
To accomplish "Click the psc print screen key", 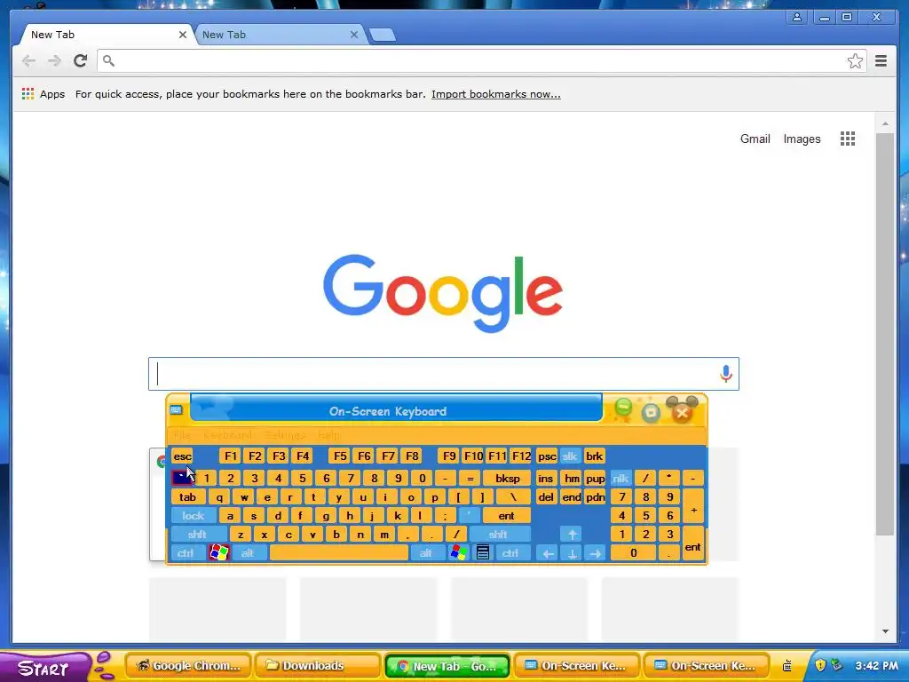I will point(547,456).
